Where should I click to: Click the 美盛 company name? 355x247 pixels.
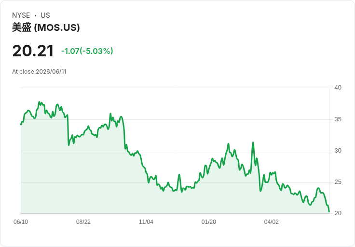point(22,27)
